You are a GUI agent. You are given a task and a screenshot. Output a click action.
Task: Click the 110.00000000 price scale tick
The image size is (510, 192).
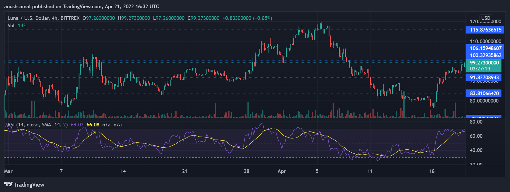pyautogui.click(x=486, y=41)
